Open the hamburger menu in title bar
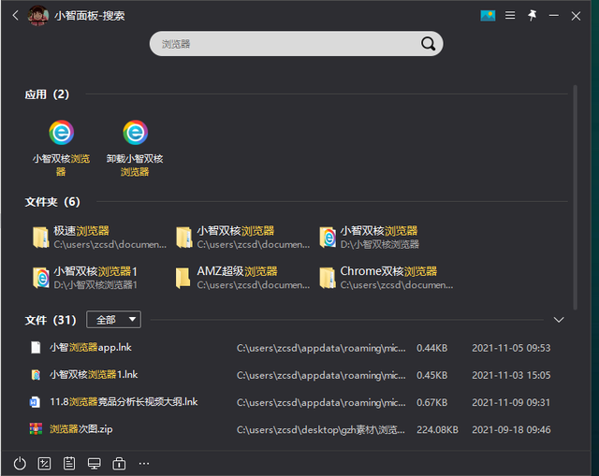 tap(510, 16)
